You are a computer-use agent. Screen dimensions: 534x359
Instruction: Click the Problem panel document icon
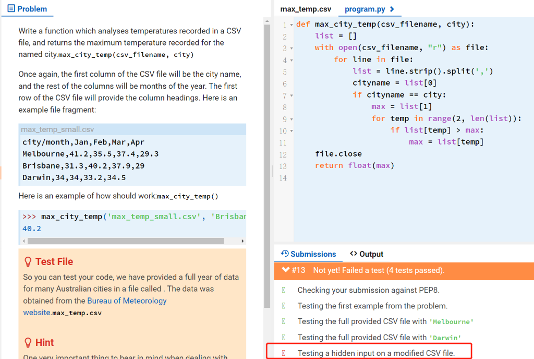tap(11, 9)
